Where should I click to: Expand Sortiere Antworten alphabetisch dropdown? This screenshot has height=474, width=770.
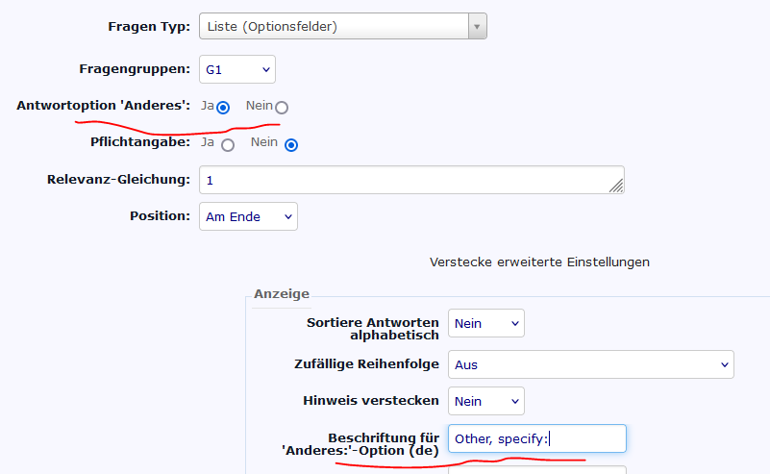(x=486, y=324)
